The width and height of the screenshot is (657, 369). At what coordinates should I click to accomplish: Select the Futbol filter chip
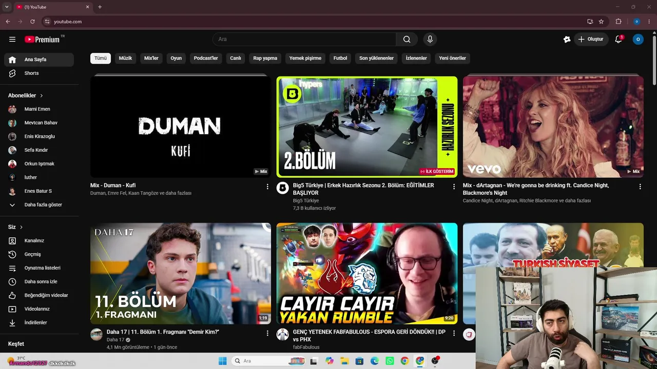point(340,58)
